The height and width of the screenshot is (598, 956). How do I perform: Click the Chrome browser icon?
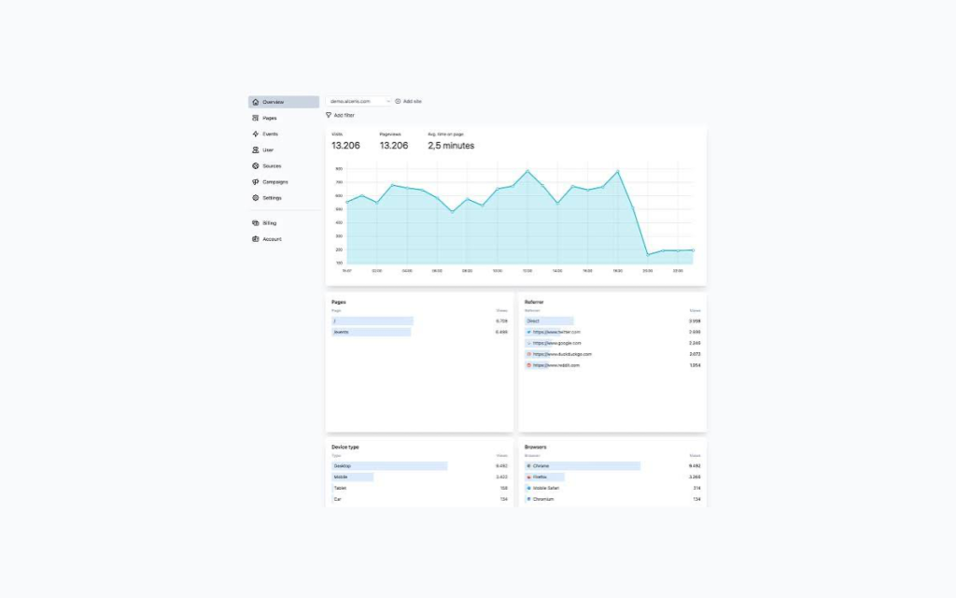click(528, 465)
